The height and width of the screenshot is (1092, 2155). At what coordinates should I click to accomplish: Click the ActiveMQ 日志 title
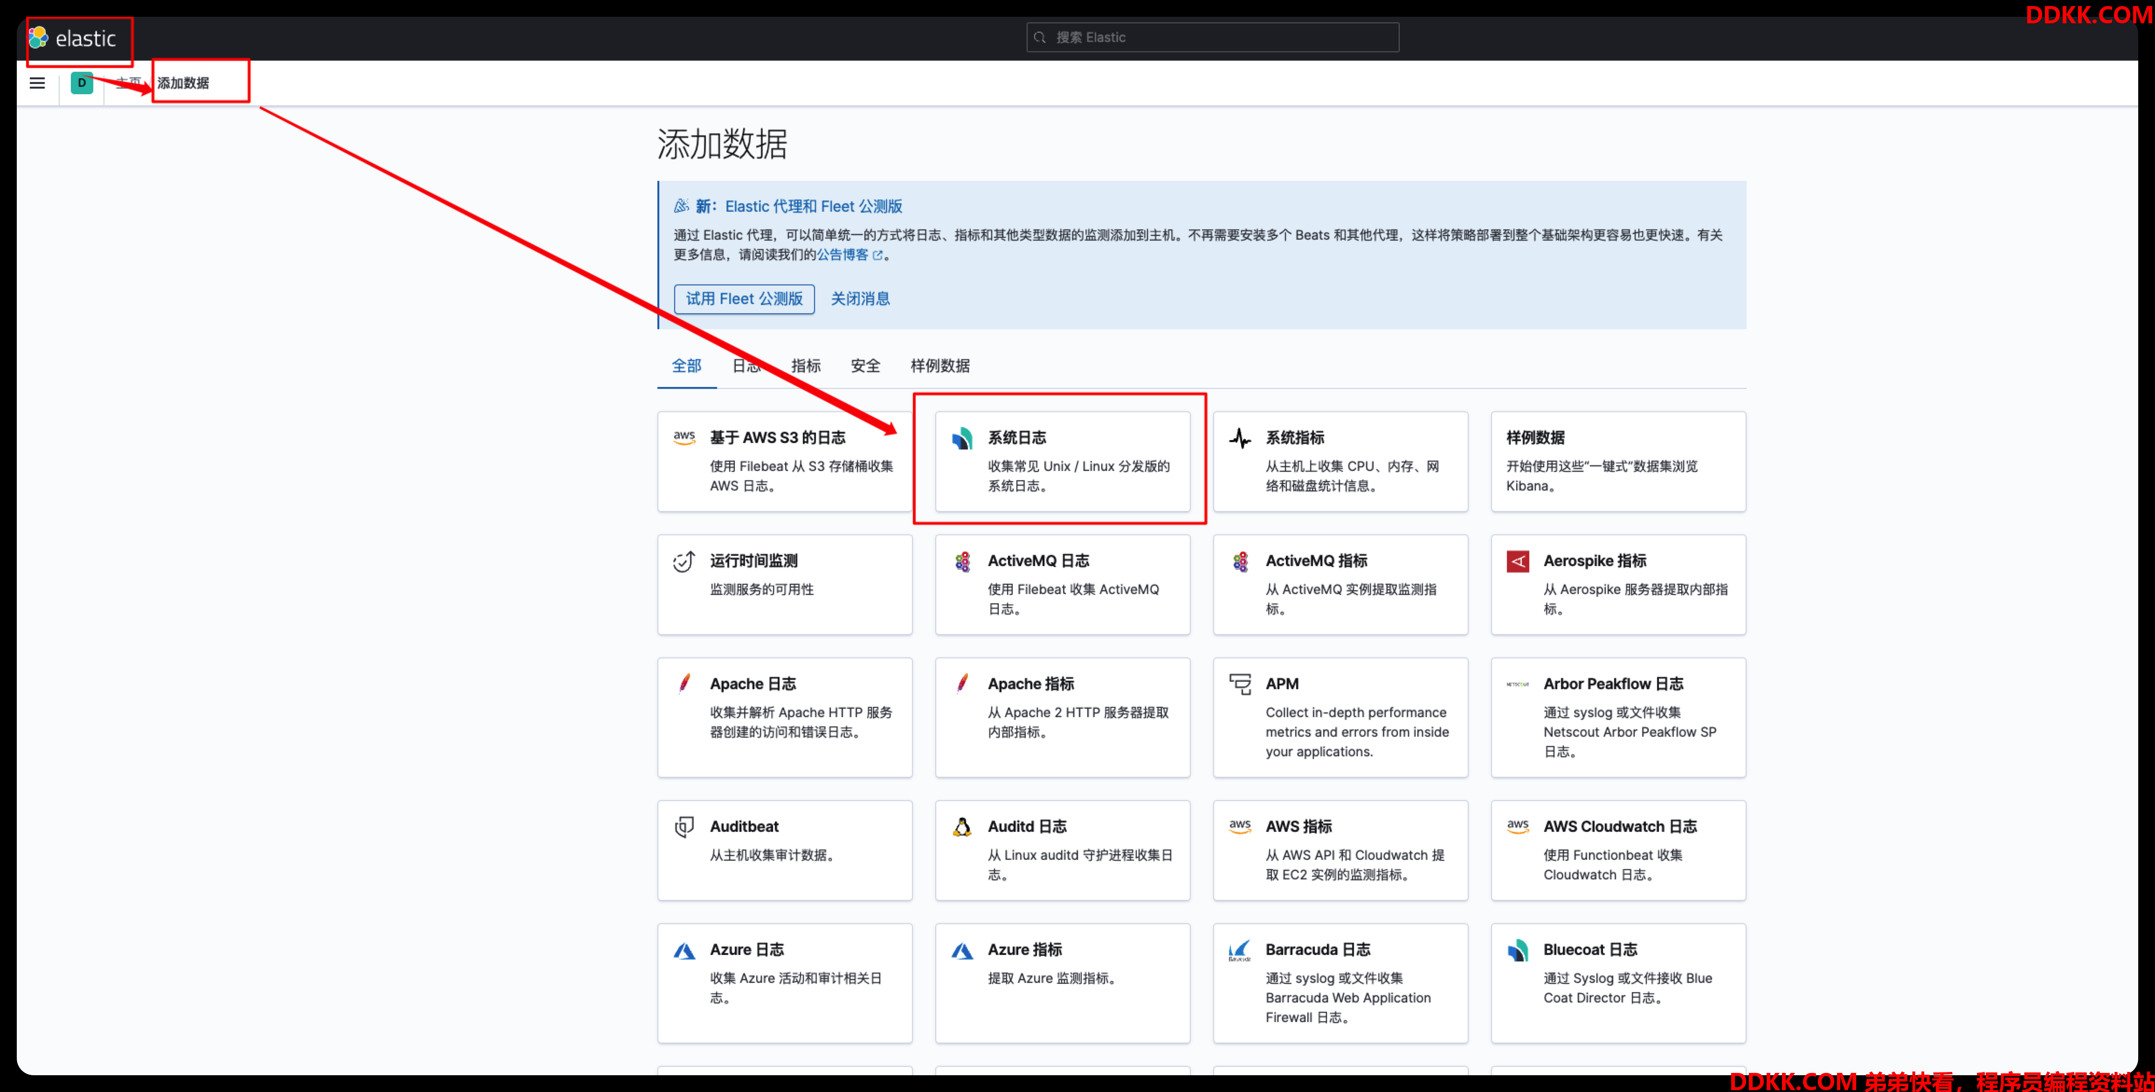1038,560
